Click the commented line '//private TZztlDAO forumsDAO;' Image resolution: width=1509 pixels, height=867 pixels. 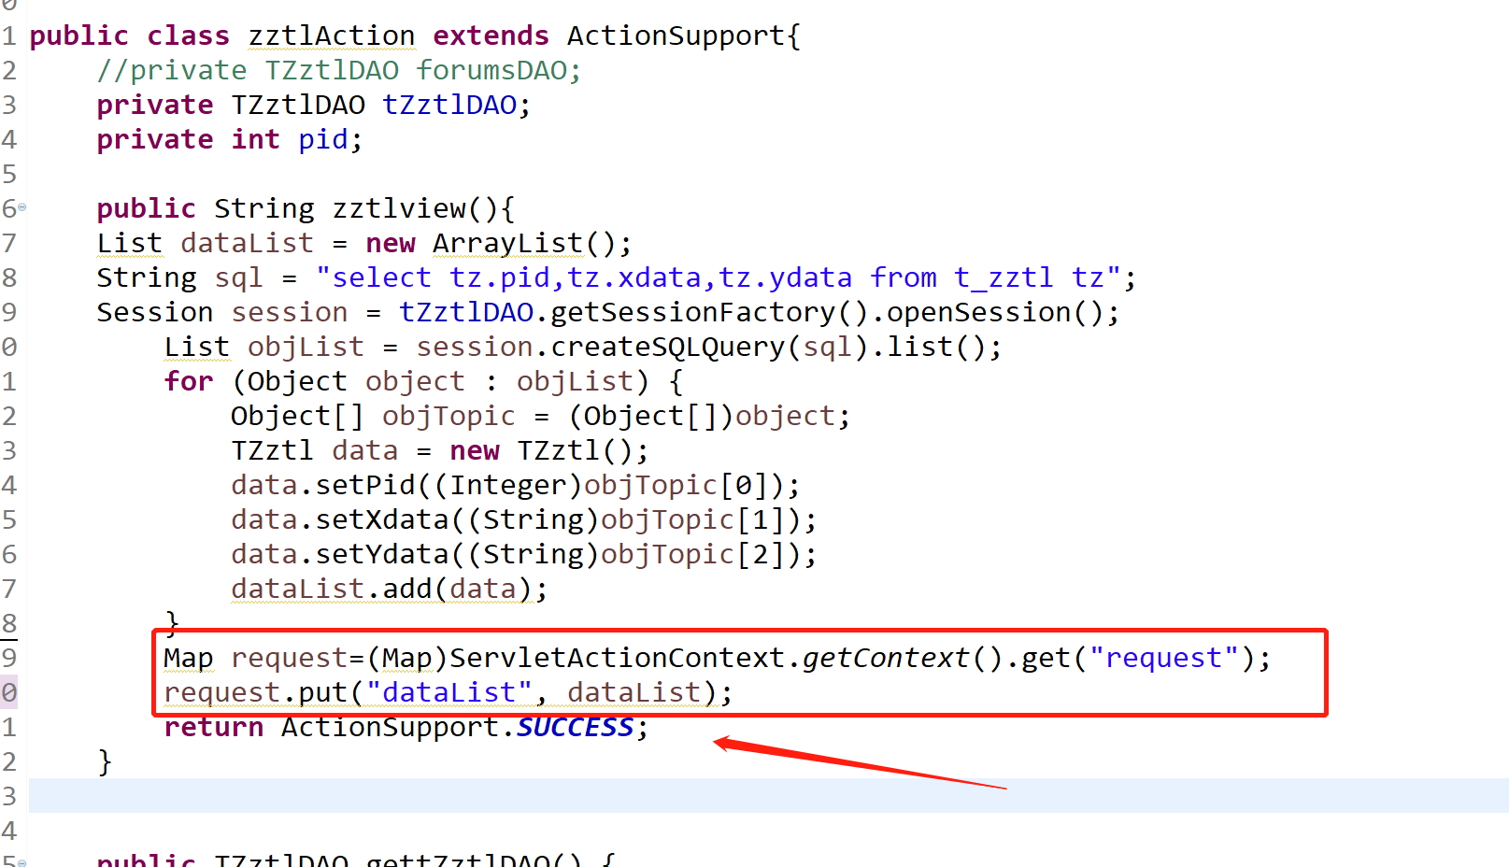(x=339, y=70)
